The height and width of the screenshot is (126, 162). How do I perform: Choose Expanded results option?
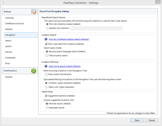coord(47,108)
